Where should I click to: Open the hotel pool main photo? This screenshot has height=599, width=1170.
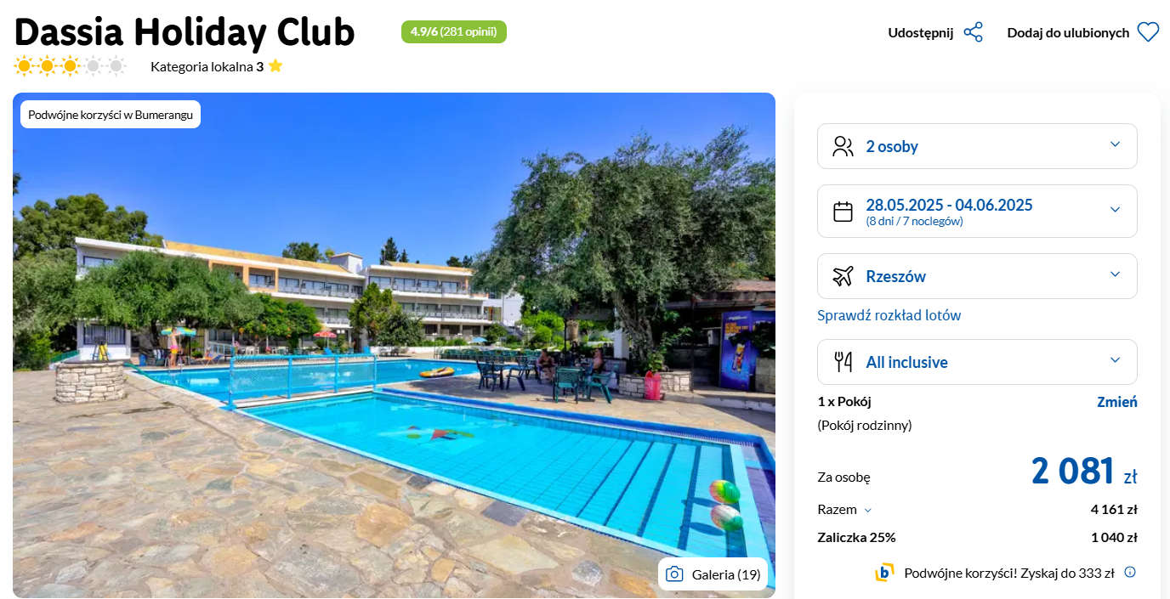pos(394,345)
